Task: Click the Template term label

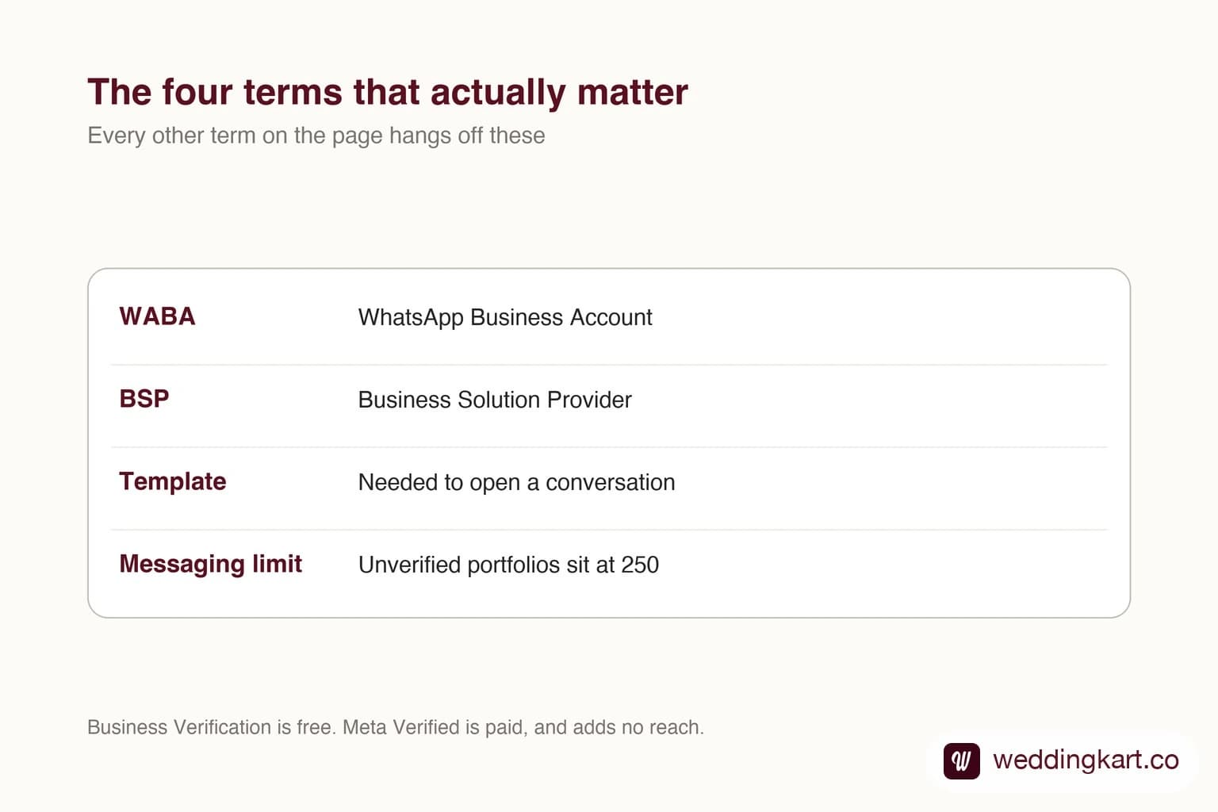Action: pyautogui.click(x=173, y=481)
